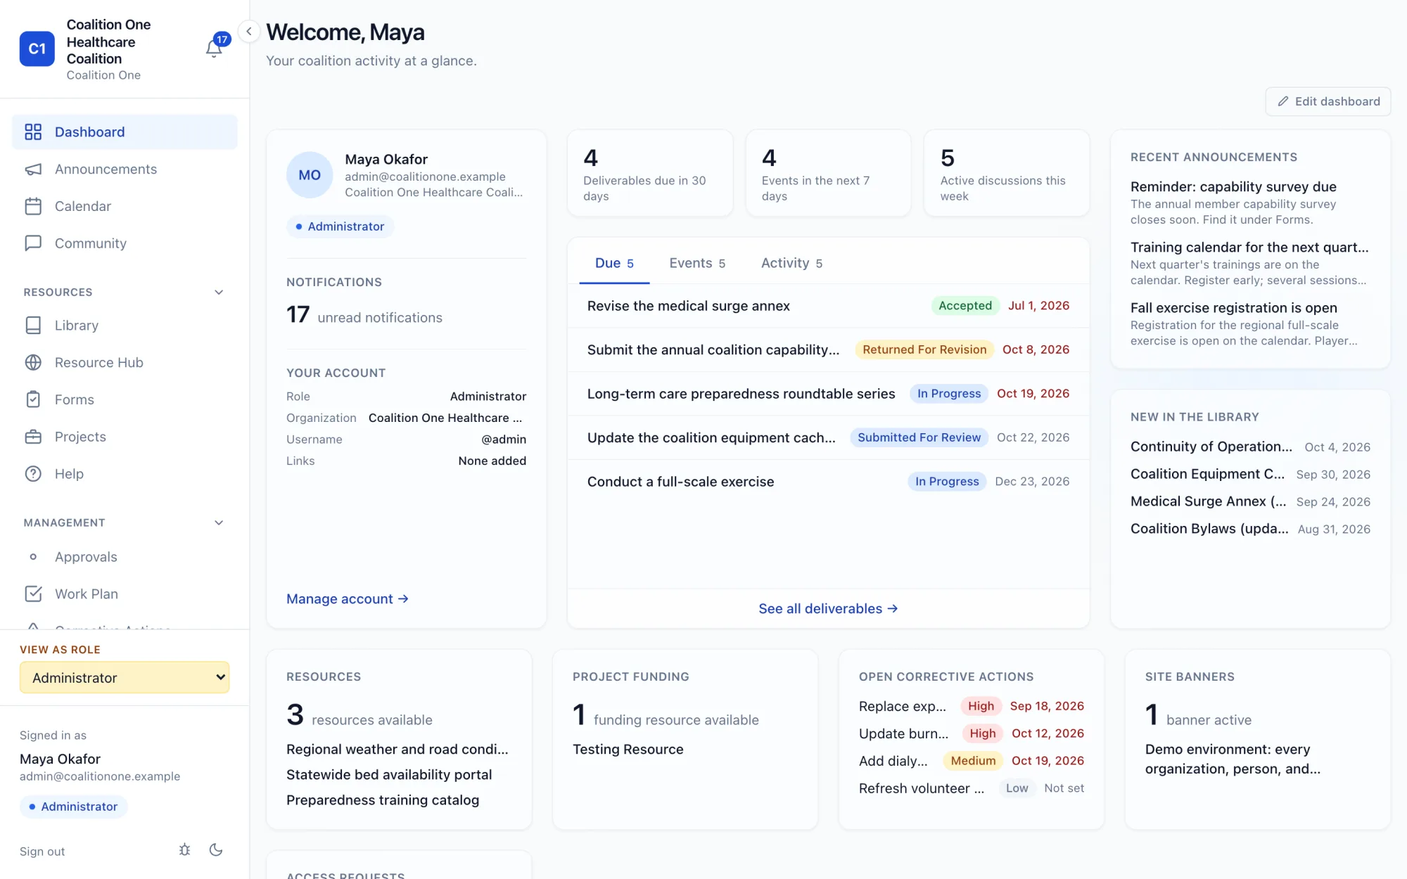The image size is (1407, 879).
Task: Click the C1 coalition logo
Action: pos(37,49)
